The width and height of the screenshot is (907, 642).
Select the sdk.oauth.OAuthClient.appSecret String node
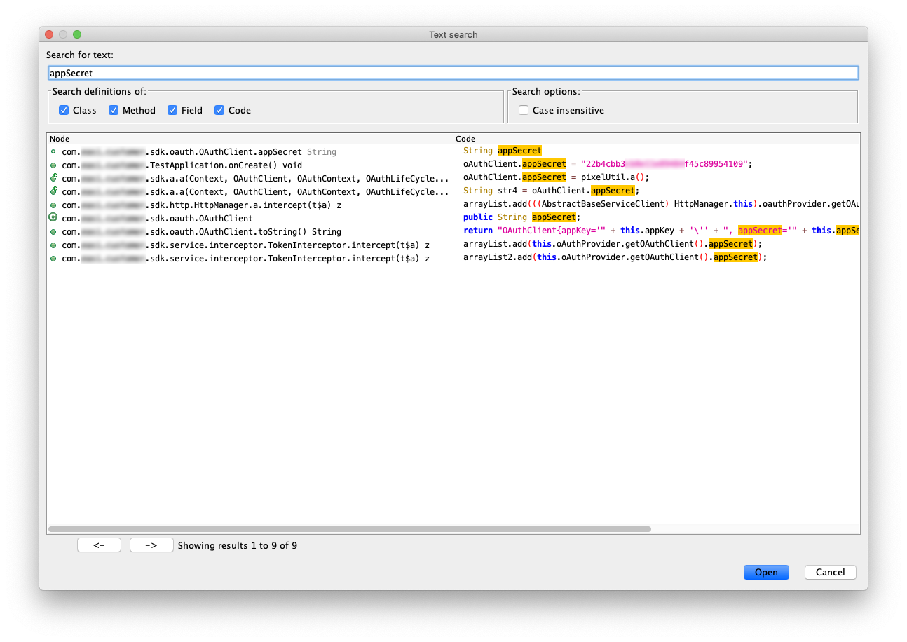click(199, 151)
